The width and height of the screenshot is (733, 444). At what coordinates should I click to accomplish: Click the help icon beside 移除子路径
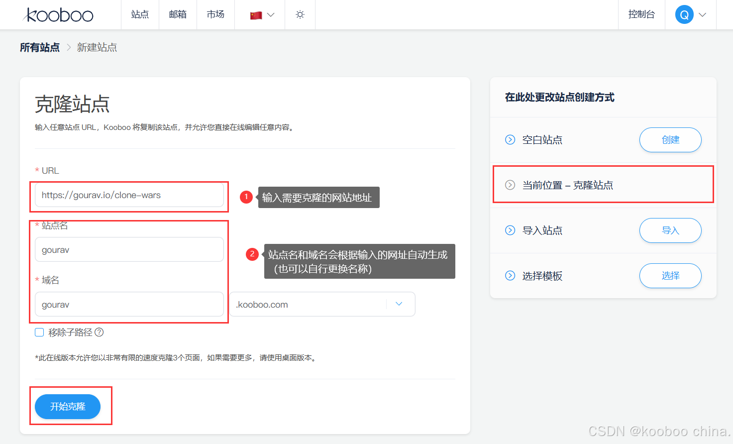[99, 332]
